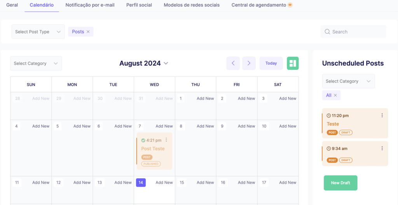Toggle the green layout view icon

coord(293,63)
